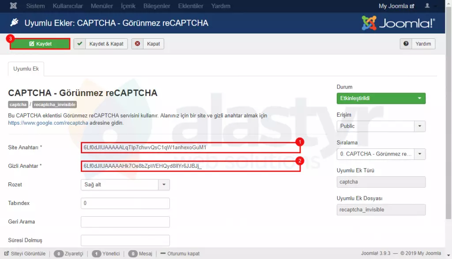
Task: Click the Sıralama CAPTCHA select box
Action: coord(381,154)
